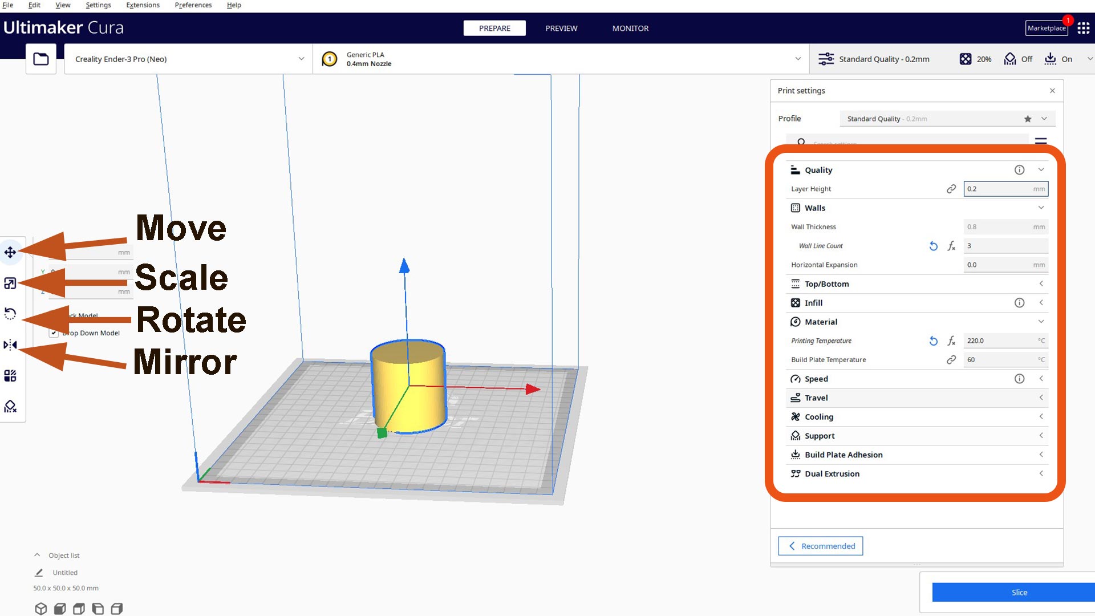The height and width of the screenshot is (616, 1095).
Task: Reset Wall Line Count to default
Action: pos(934,246)
